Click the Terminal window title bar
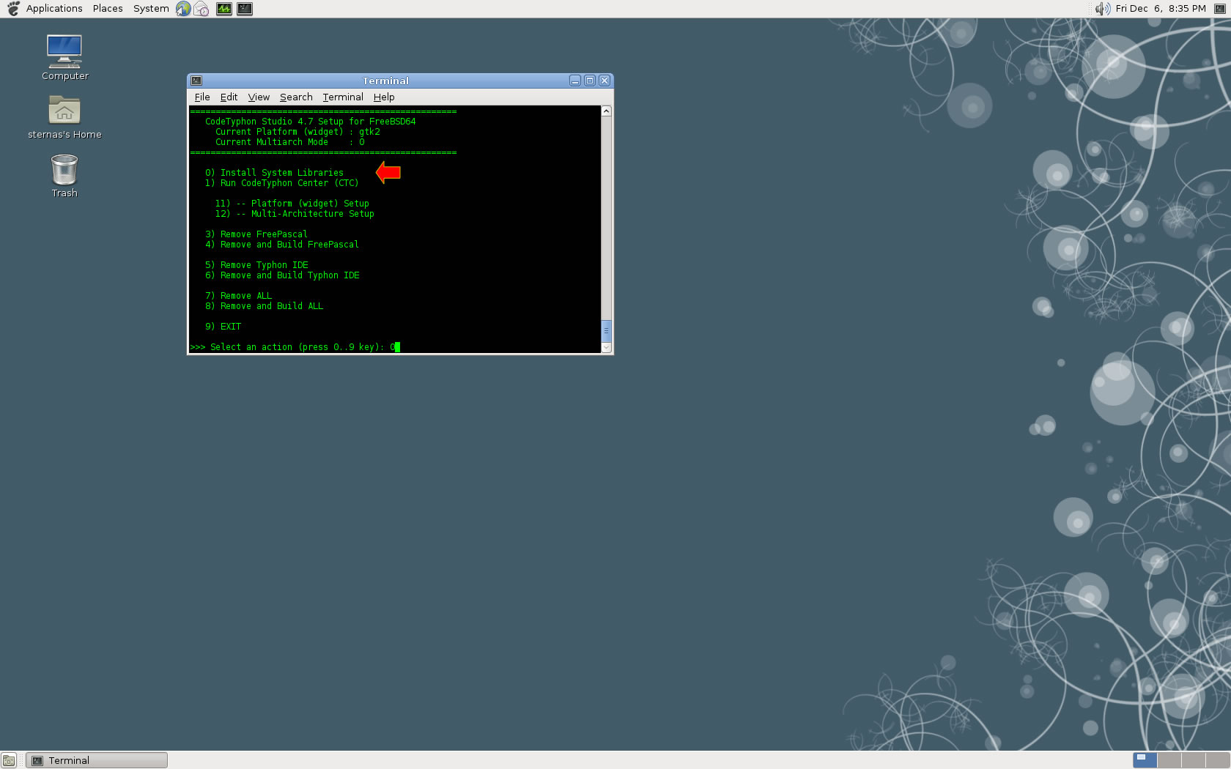The image size is (1231, 769). coord(385,81)
